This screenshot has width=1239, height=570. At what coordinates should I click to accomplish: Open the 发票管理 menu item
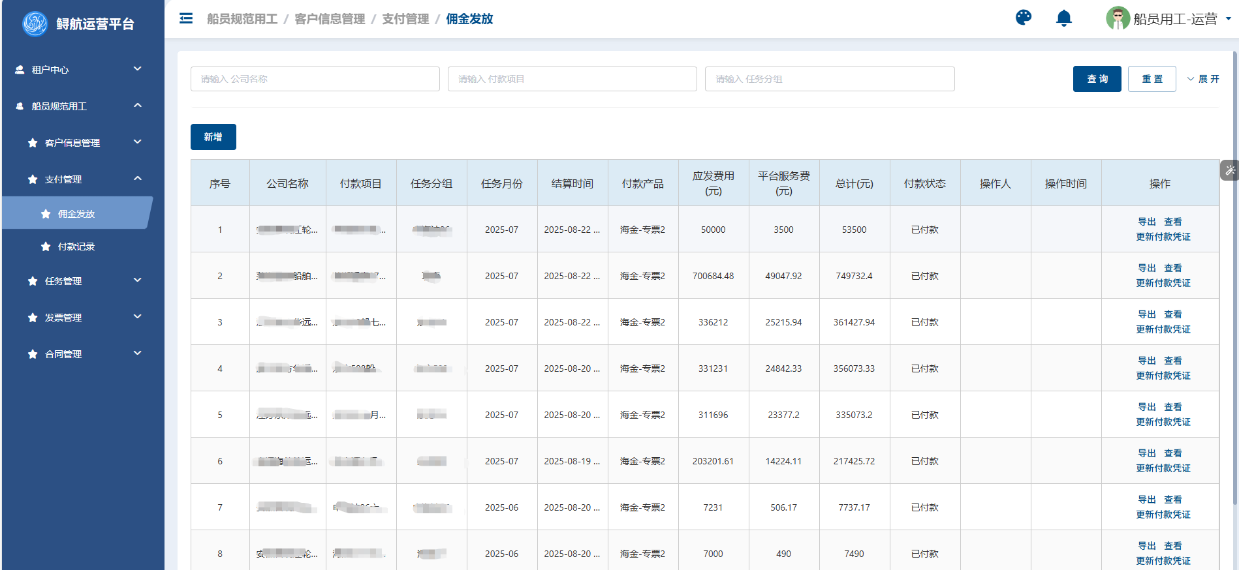click(x=63, y=318)
